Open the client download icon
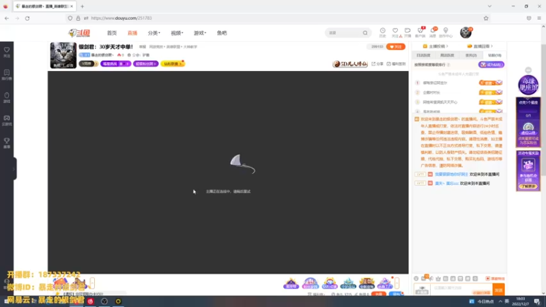This screenshot has width=546, height=307. pos(420,32)
